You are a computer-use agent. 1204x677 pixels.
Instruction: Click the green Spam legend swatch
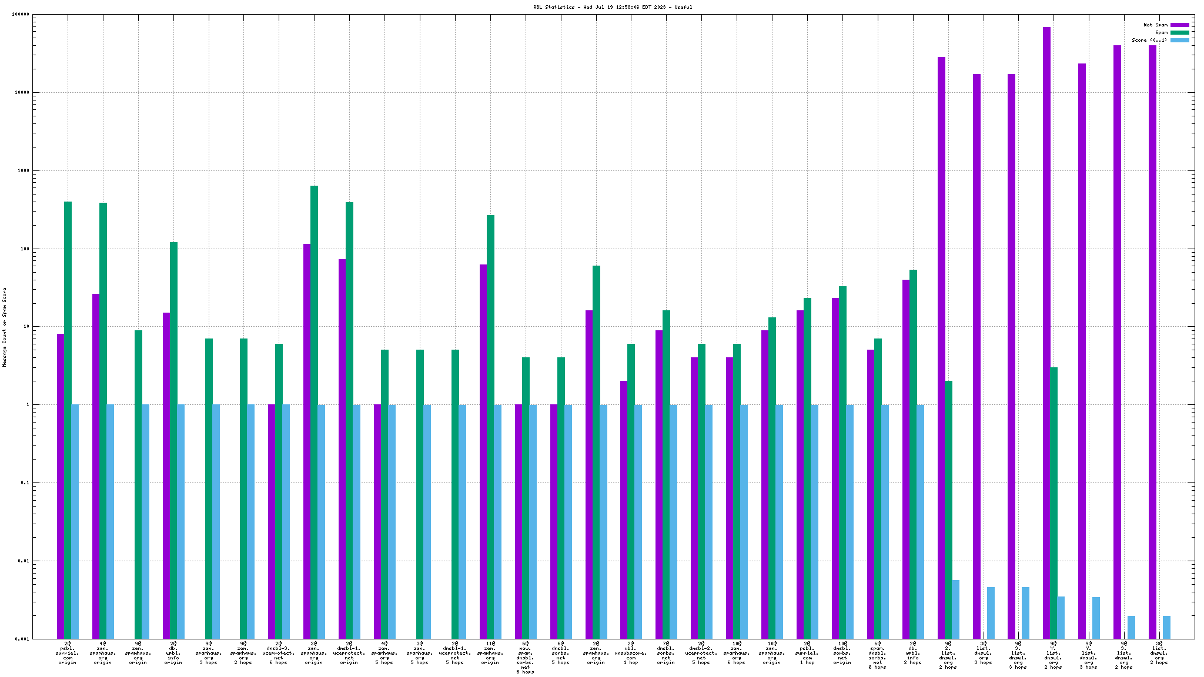[1179, 32]
